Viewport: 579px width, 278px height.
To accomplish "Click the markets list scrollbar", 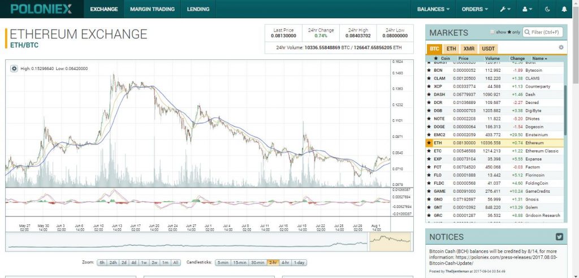I will point(565,110).
